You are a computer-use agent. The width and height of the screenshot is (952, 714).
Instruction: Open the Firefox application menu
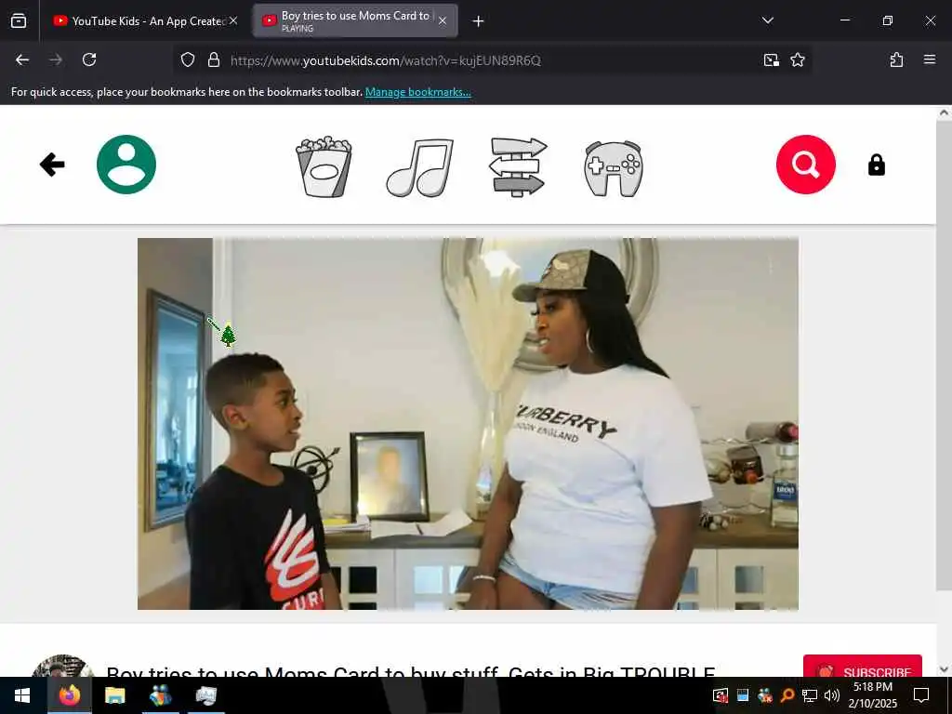click(x=929, y=59)
